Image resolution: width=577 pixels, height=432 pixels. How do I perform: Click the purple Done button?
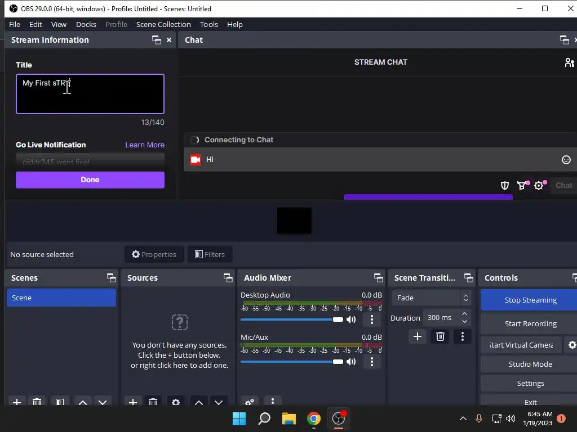90,179
